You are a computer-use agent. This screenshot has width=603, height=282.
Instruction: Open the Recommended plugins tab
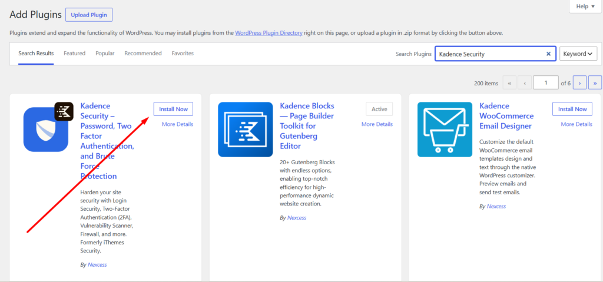pyautogui.click(x=143, y=54)
